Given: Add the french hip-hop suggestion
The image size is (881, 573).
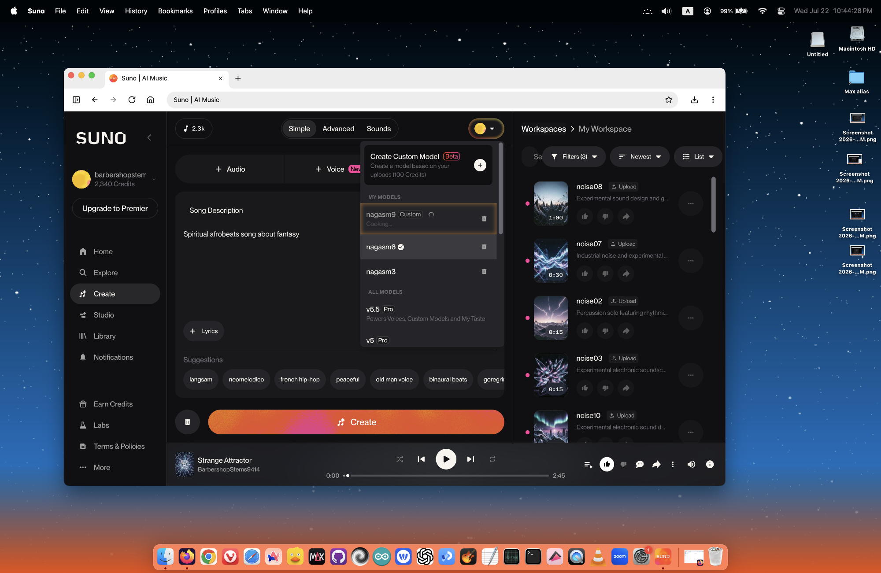Looking at the screenshot, I should (x=300, y=379).
